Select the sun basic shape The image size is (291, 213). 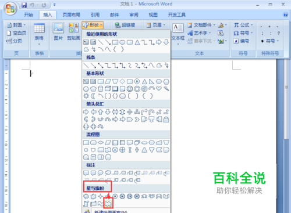click(x=86, y=96)
